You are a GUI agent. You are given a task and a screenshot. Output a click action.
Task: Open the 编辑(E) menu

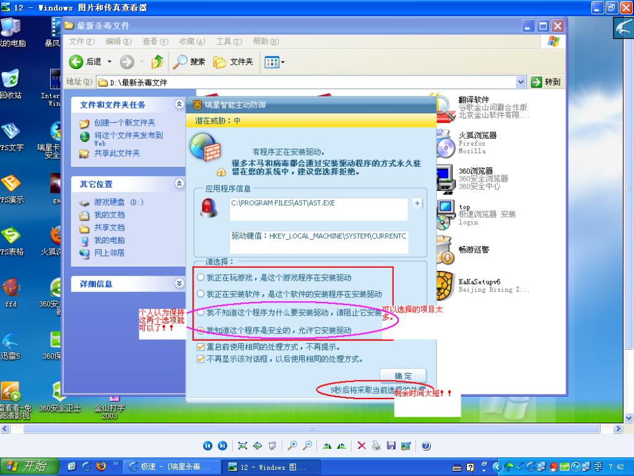(118, 42)
